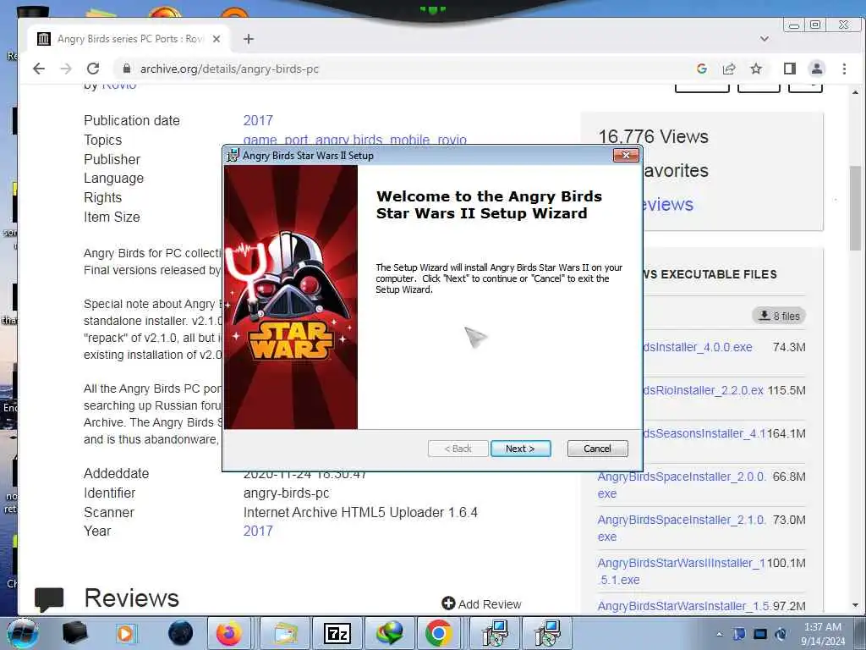866x650 pixels.
Task: Open the black box taskbar icon
Action: [74, 633]
